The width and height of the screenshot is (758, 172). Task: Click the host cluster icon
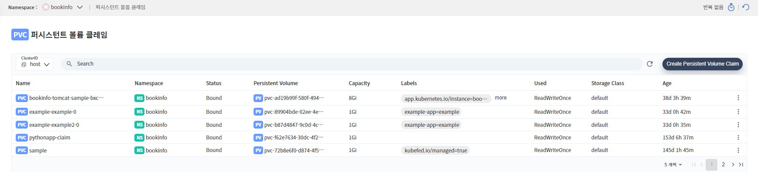[x=24, y=64]
